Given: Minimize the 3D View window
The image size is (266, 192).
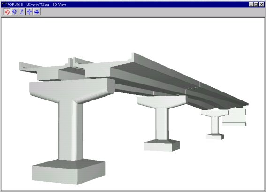Looking at the screenshot, I should pyautogui.click(x=251, y=5).
